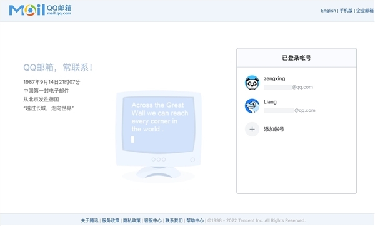This screenshot has width=375, height=226.
Task: Open the 关于腾讯 footer link
Action: pyautogui.click(x=89, y=220)
